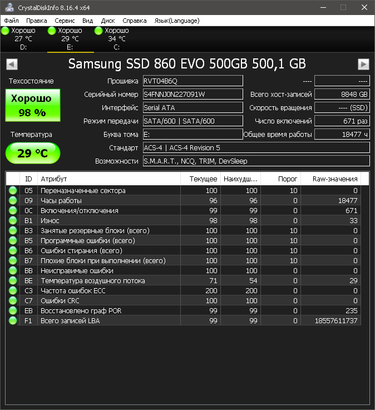Click the Режим передачи SATA/600 field
375x410 pixels.
click(193, 121)
